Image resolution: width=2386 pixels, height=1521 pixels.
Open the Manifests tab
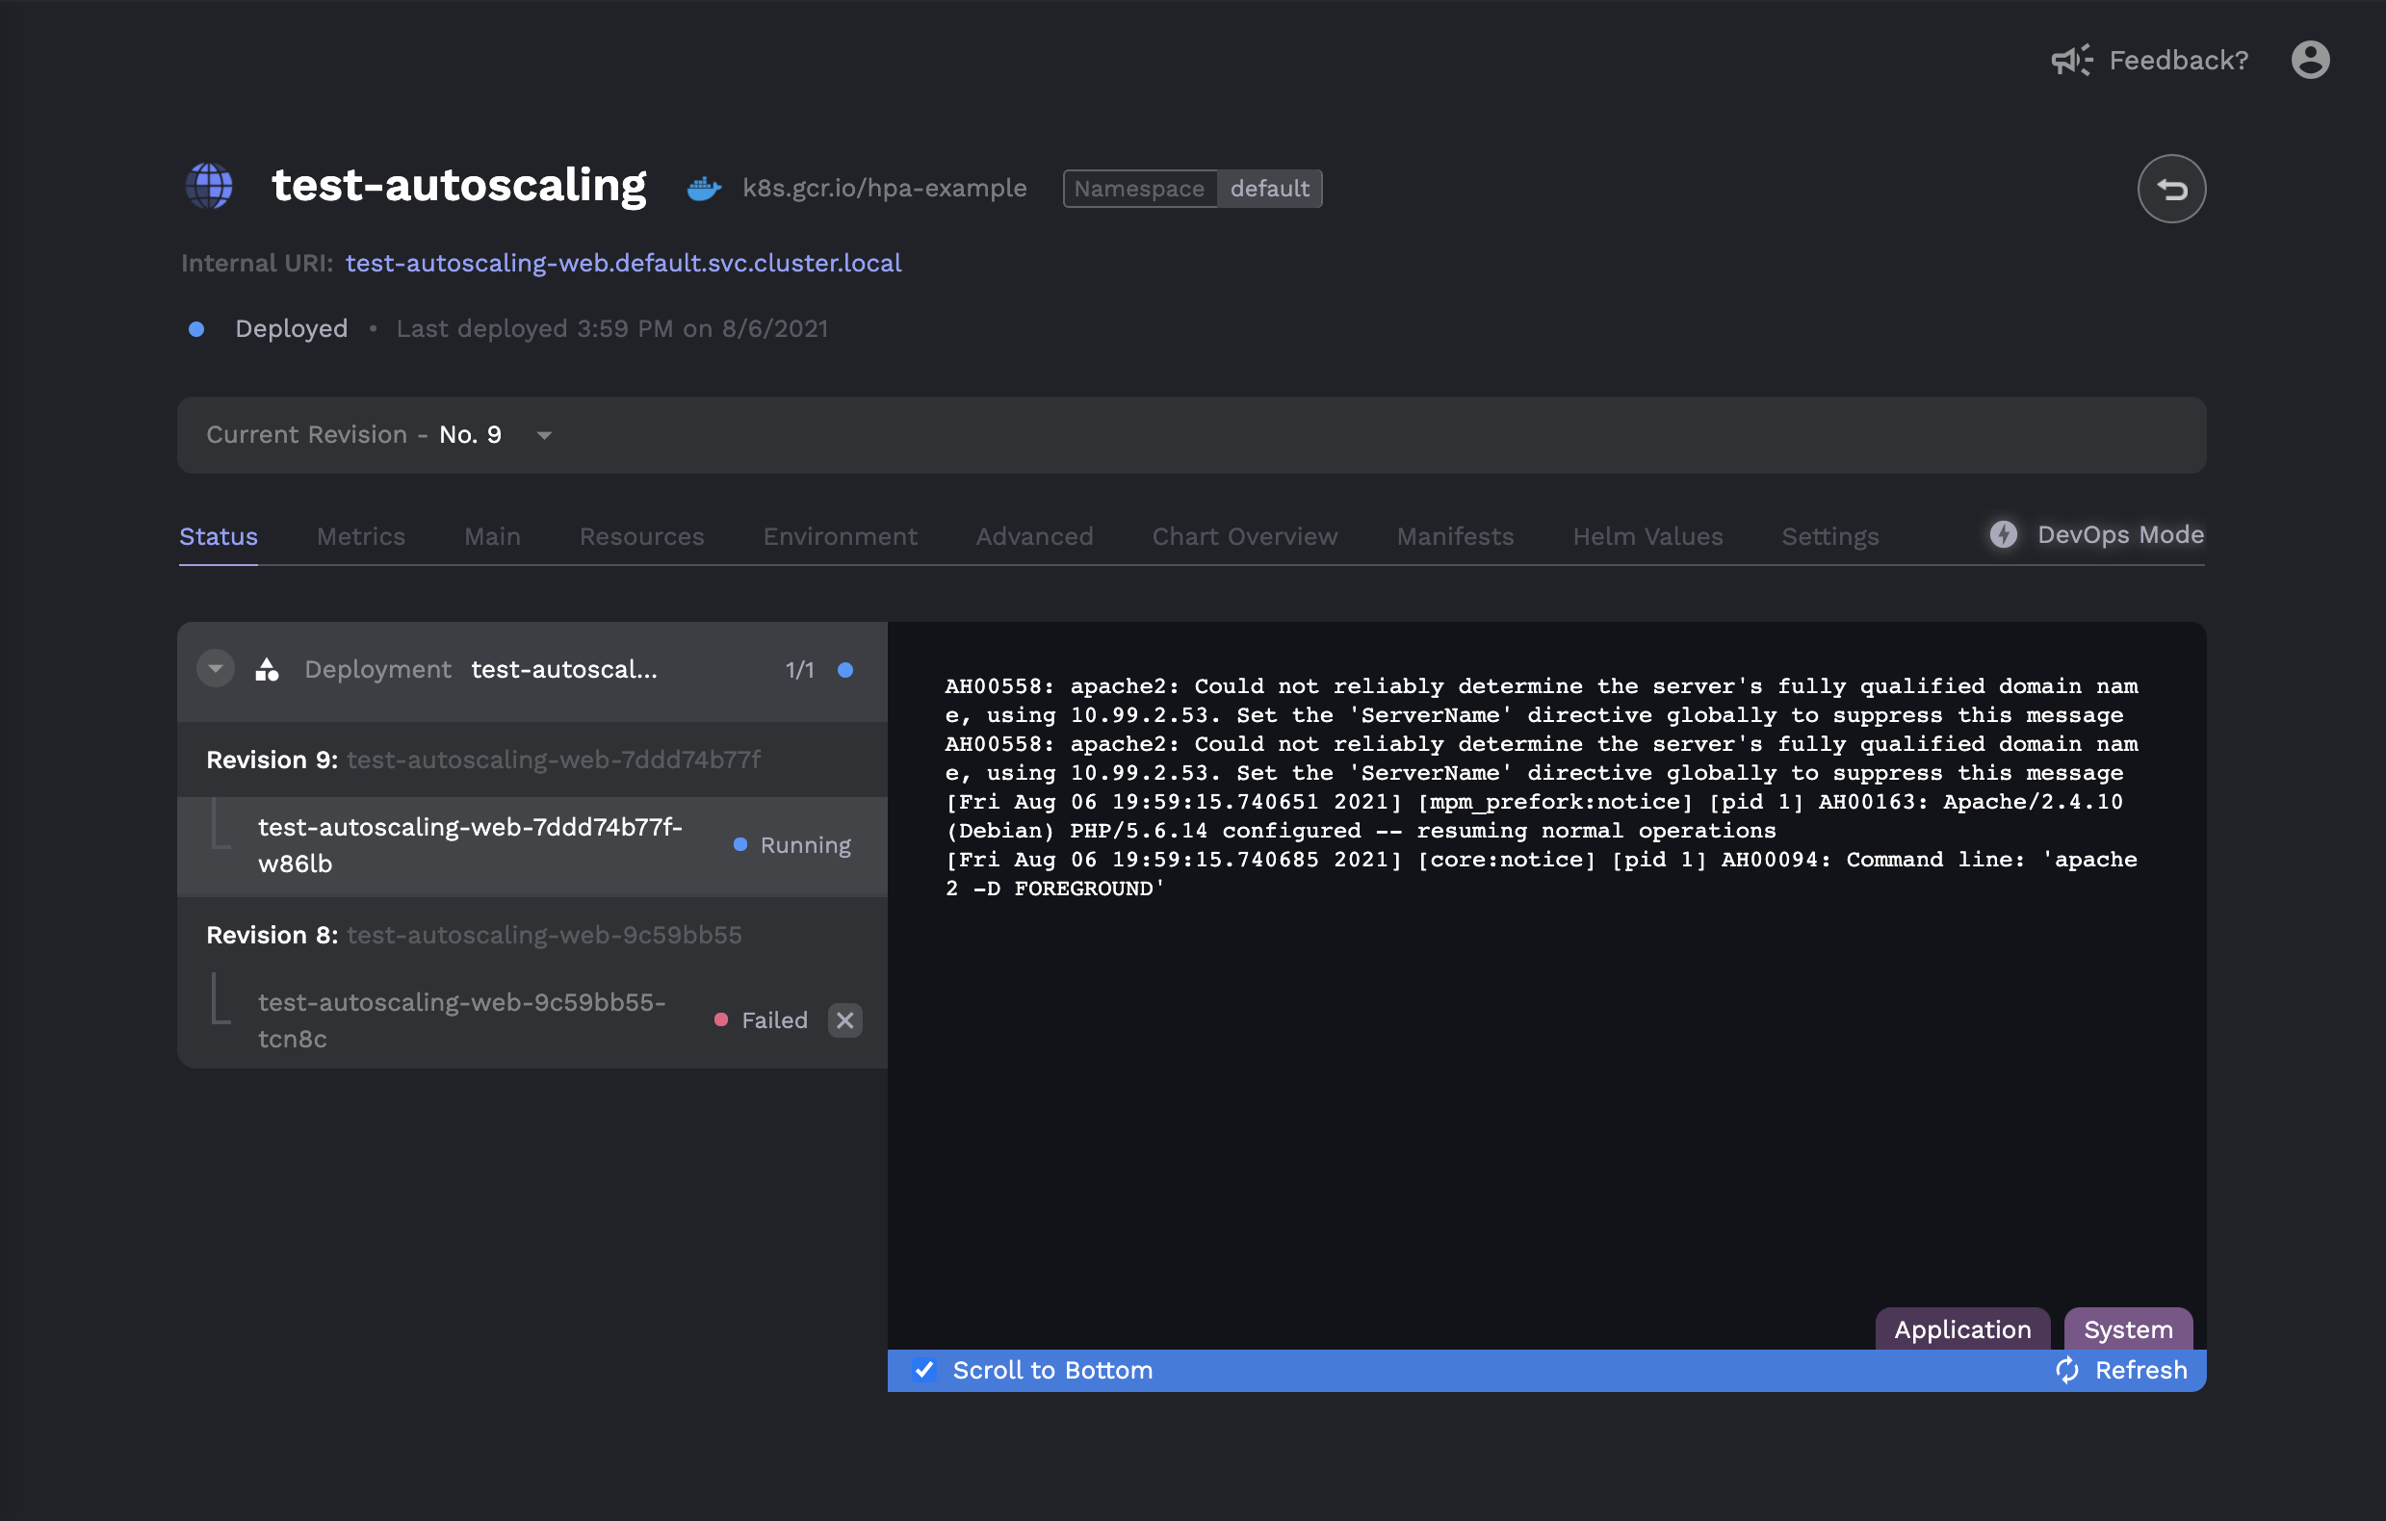pyautogui.click(x=1455, y=536)
